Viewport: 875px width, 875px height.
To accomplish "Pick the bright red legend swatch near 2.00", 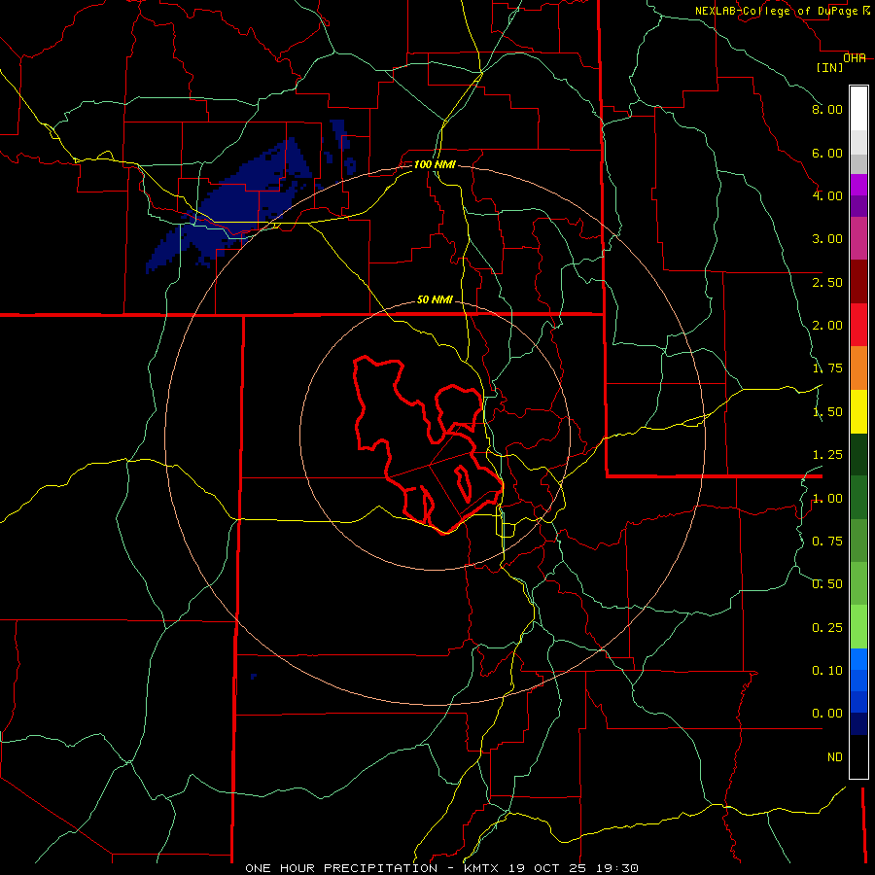I will click(x=858, y=325).
